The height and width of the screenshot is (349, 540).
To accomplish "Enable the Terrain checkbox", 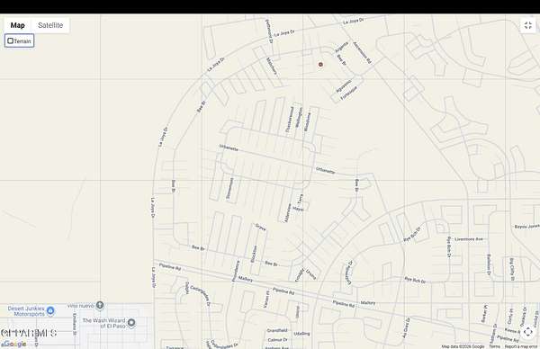I will [10, 41].
